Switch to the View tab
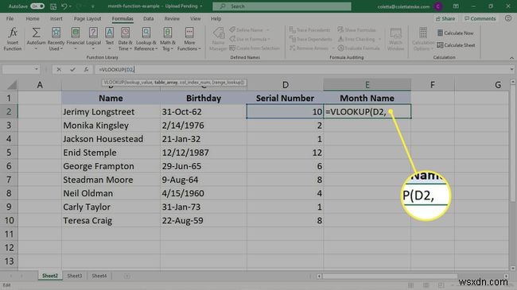The image size is (517, 290). tap(195, 19)
